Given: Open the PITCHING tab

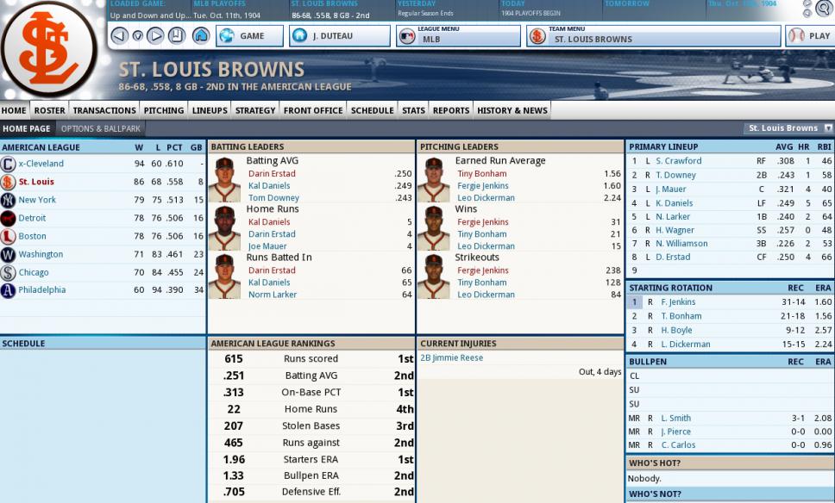Looking at the screenshot, I should (x=164, y=110).
